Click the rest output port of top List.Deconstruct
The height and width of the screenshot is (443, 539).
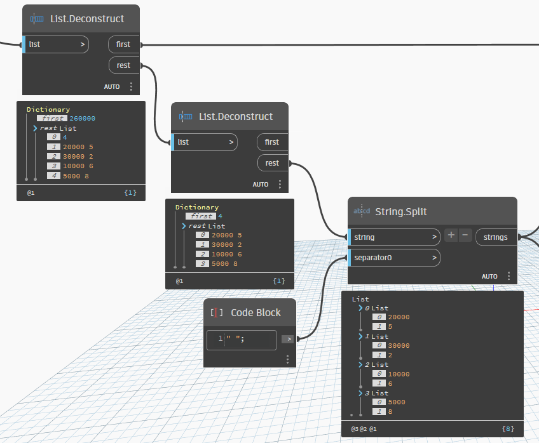[124, 65]
